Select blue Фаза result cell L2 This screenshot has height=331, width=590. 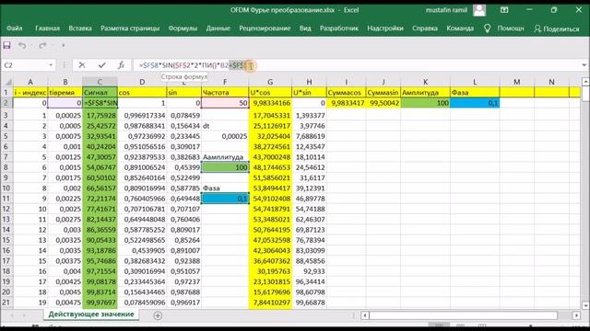[x=475, y=103]
